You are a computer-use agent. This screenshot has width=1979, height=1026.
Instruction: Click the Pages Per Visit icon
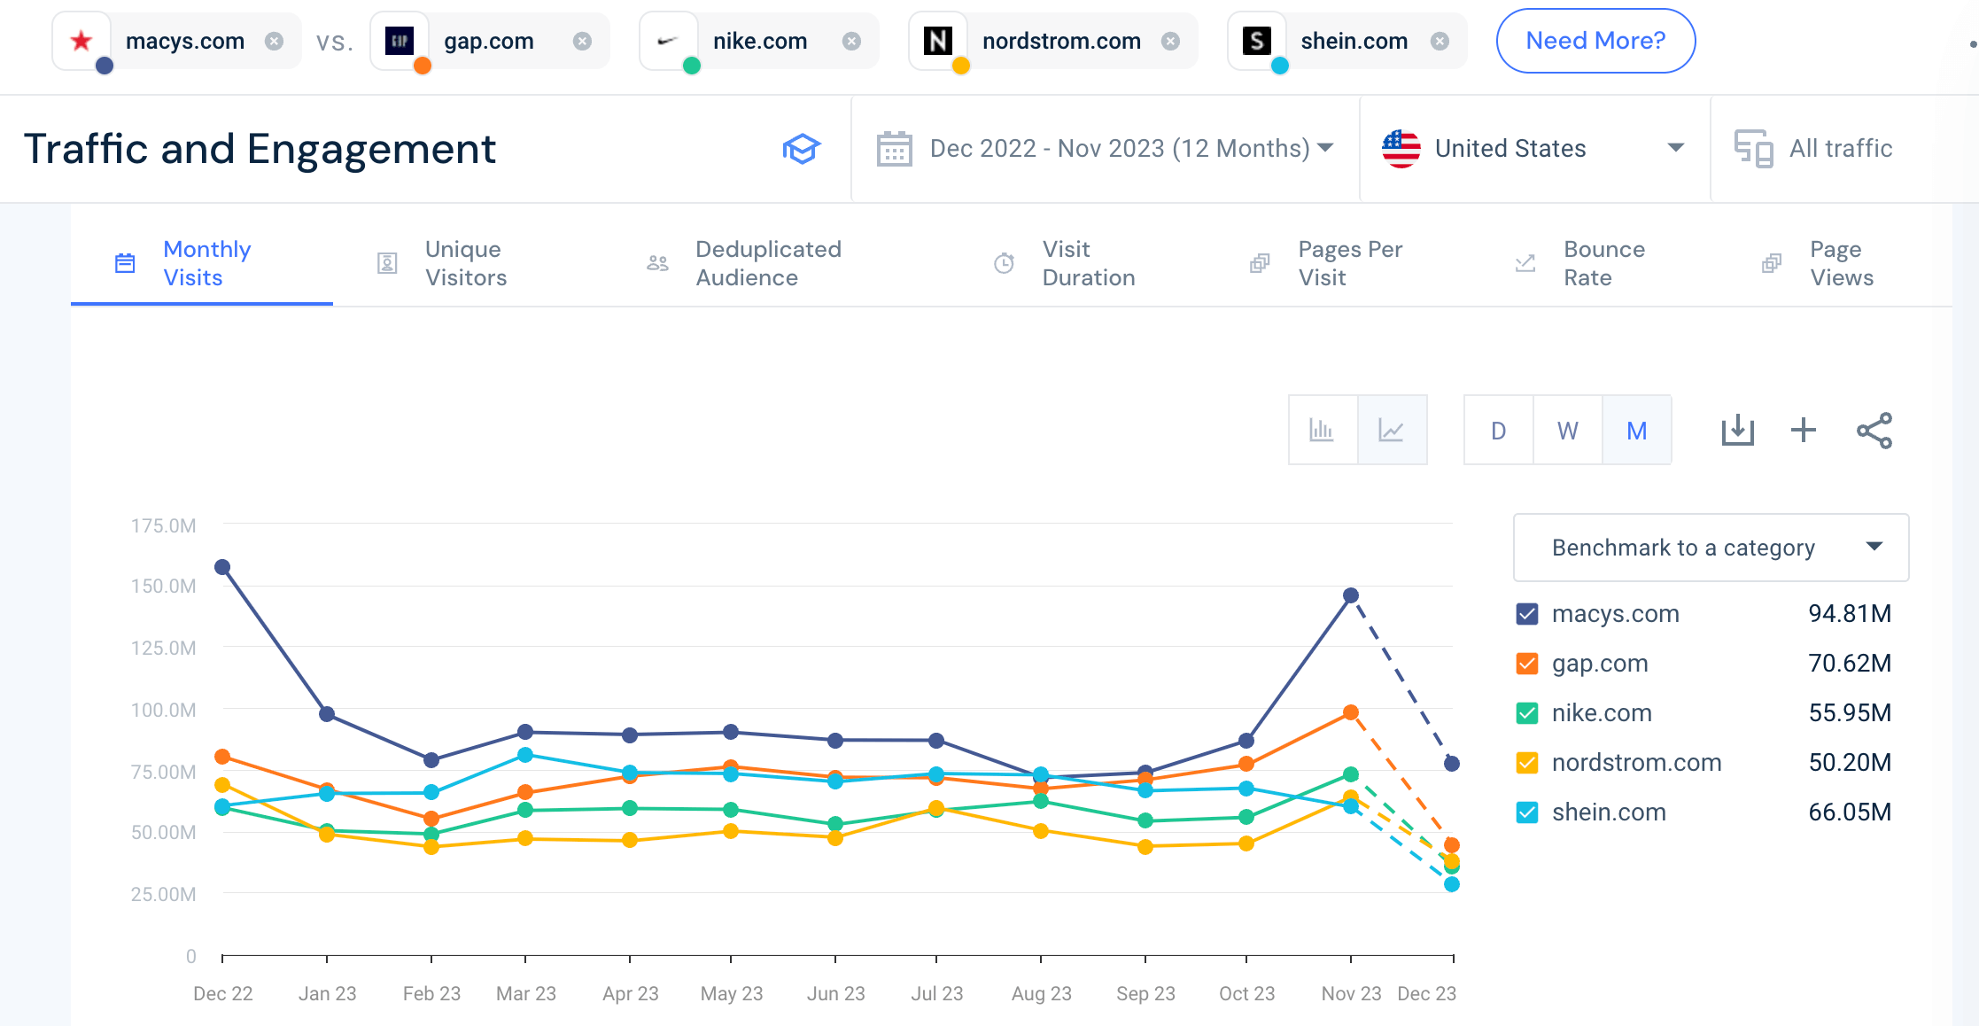coord(1260,263)
